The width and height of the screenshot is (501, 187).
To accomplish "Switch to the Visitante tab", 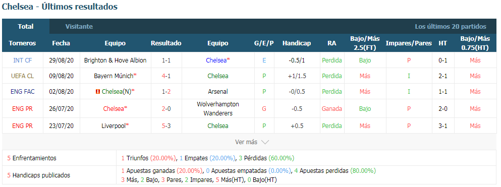I will pos(79,27).
